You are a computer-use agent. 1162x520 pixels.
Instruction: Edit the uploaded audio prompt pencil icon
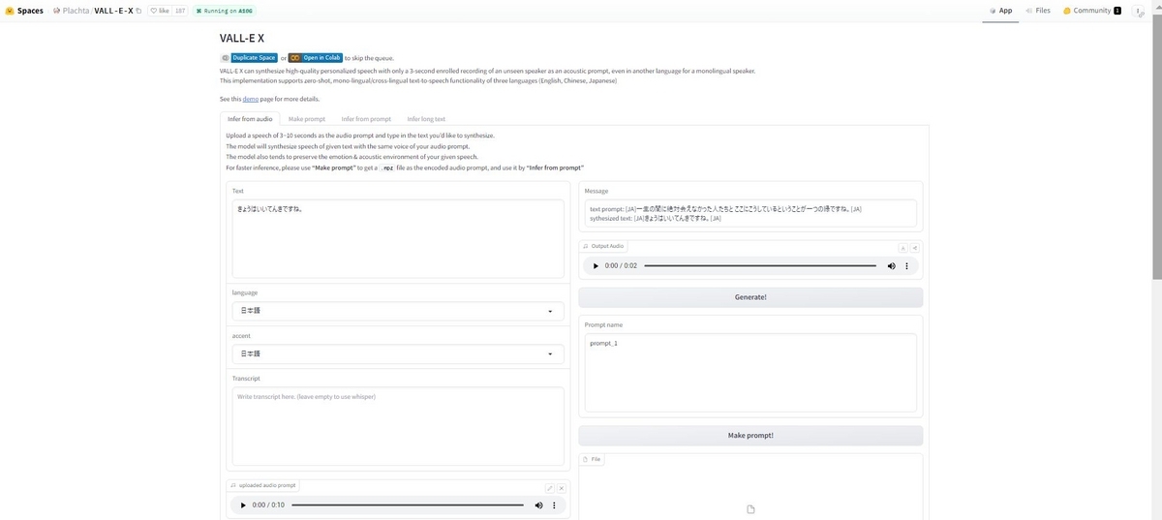(549, 488)
